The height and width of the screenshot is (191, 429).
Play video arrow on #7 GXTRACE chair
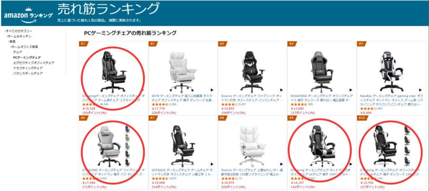click(212, 164)
